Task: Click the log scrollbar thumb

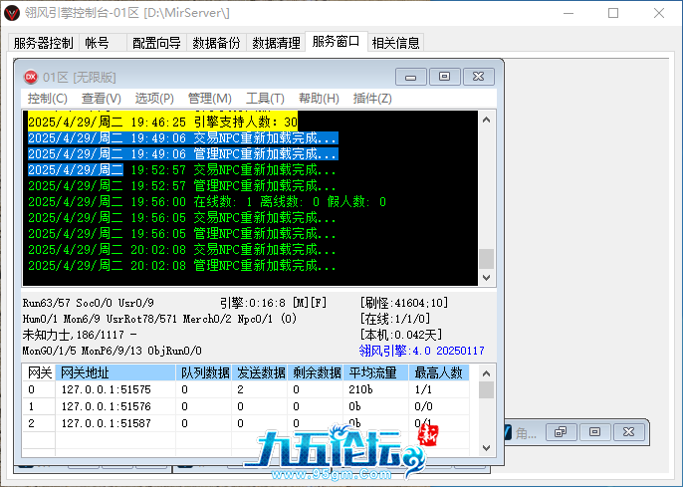Action: click(487, 259)
